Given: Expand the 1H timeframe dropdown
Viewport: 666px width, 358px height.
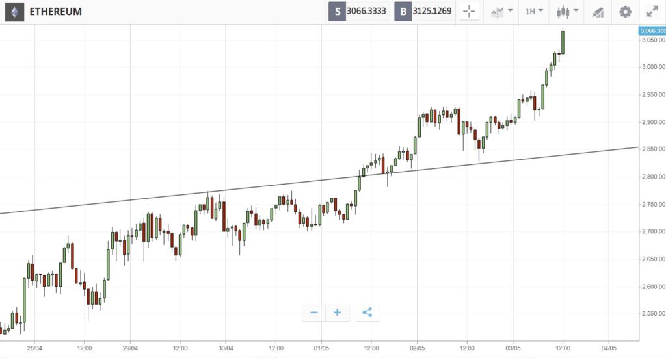Looking at the screenshot, I should 533,12.
